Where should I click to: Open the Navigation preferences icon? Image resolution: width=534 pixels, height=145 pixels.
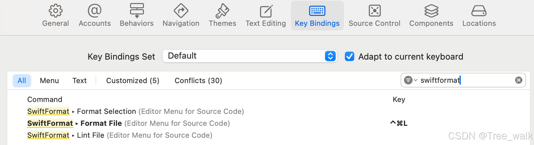coord(181,11)
